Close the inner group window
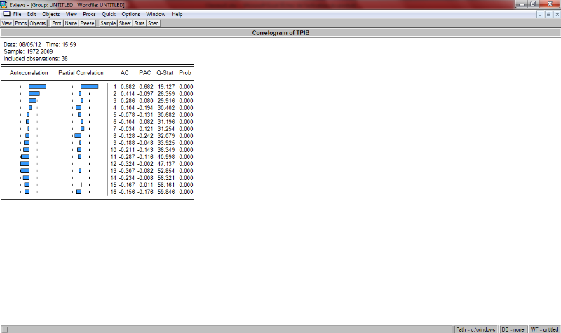The image size is (561, 333). pyautogui.click(x=557, y=14)
